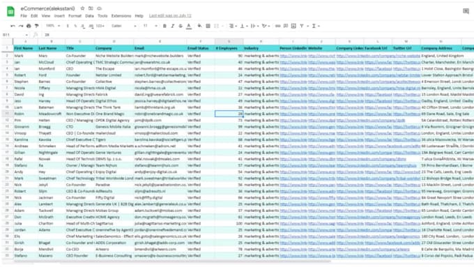The width and height of the screenshot is (474, 267).
Task: Redo the last action
Action: point(20,26)
